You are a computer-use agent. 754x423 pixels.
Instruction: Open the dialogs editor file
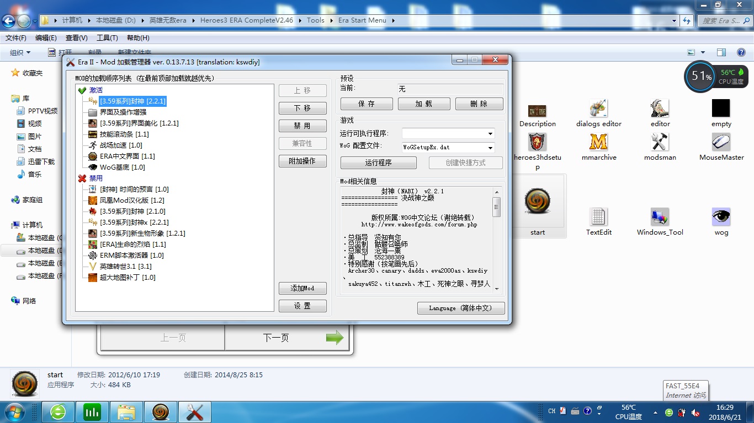598,108
